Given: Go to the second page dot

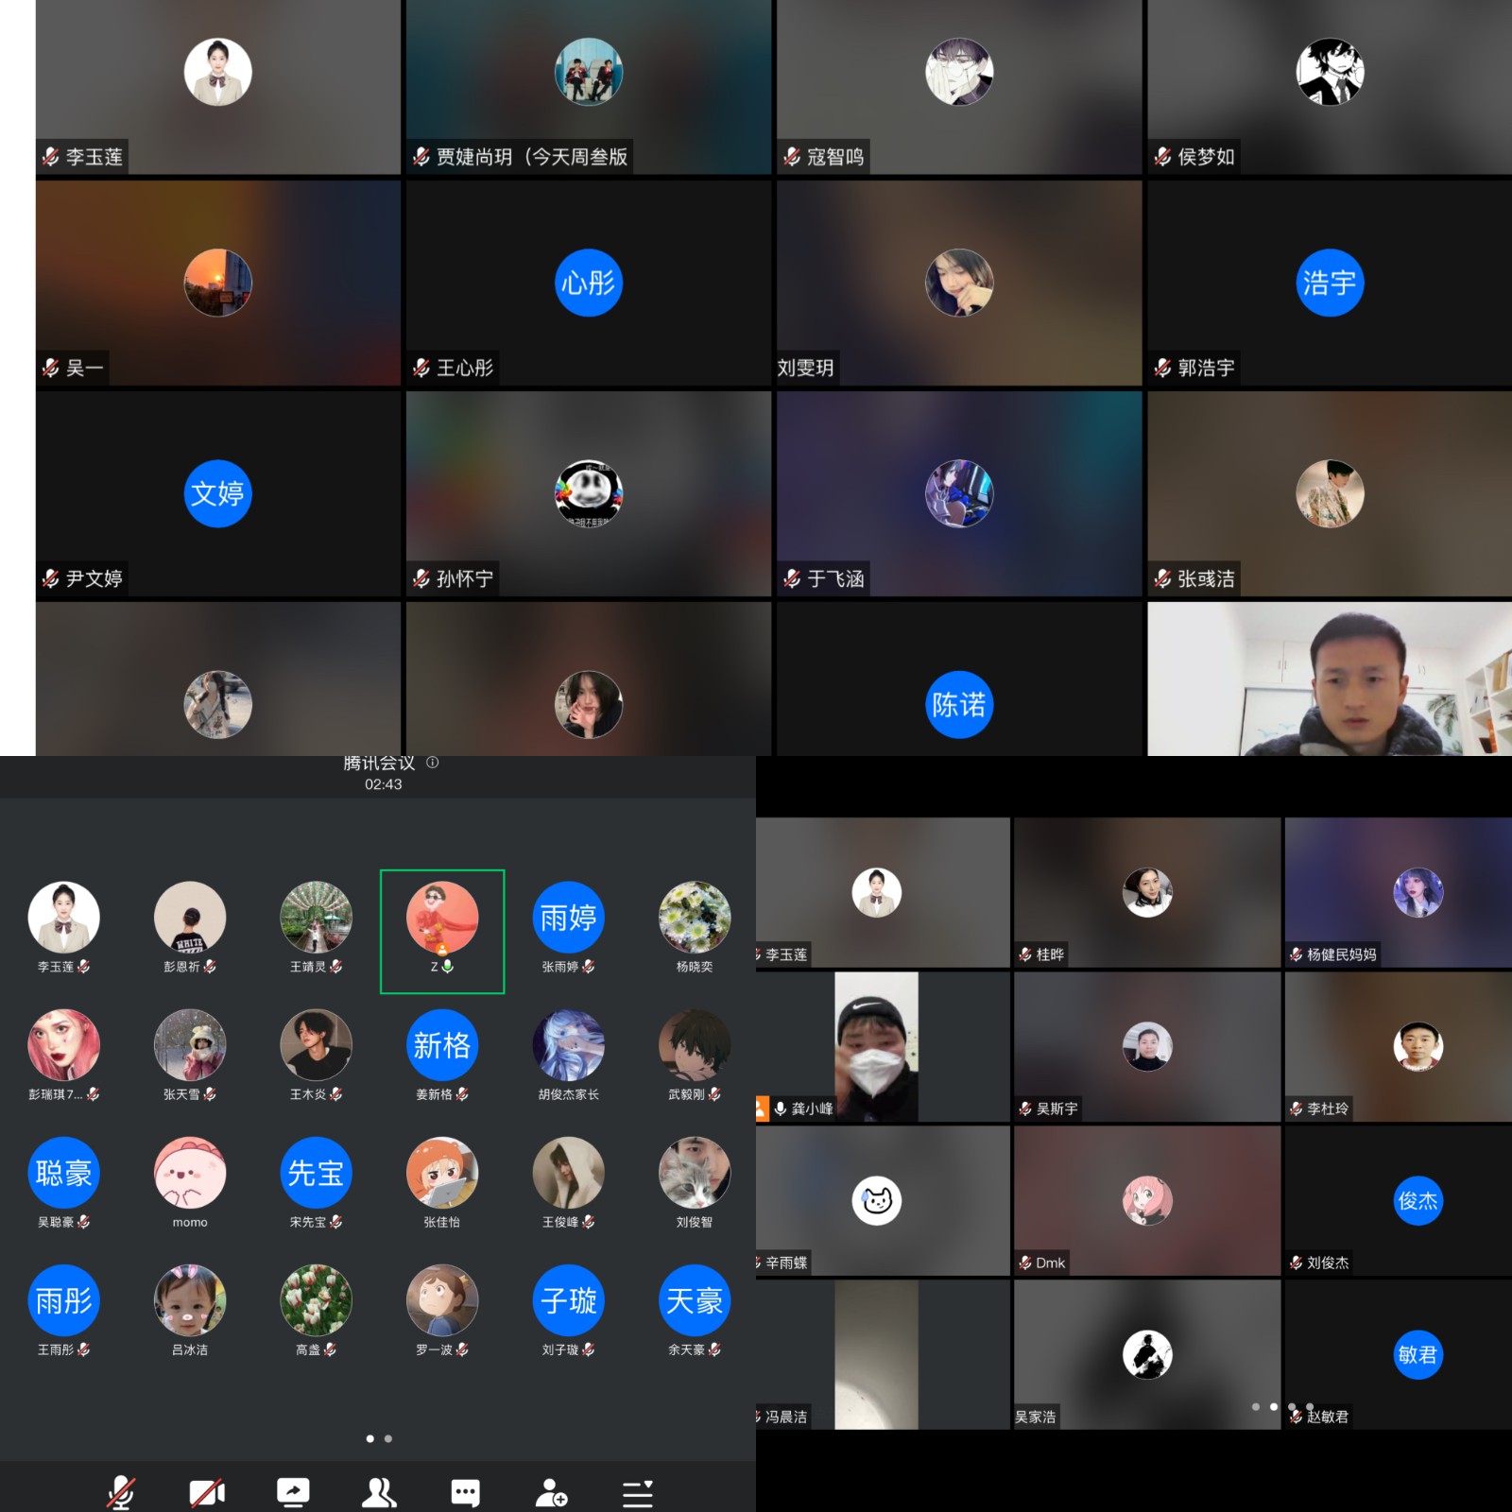Looking at the screenshot, I should (x=388, y=1438).
